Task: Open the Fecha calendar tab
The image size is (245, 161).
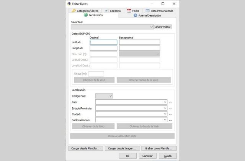Action: [134, 11]
